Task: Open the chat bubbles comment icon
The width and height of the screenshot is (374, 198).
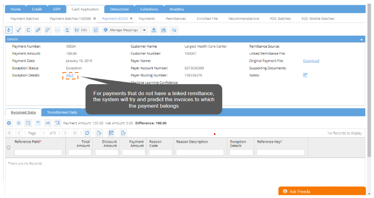Action: tap(174, 30)
